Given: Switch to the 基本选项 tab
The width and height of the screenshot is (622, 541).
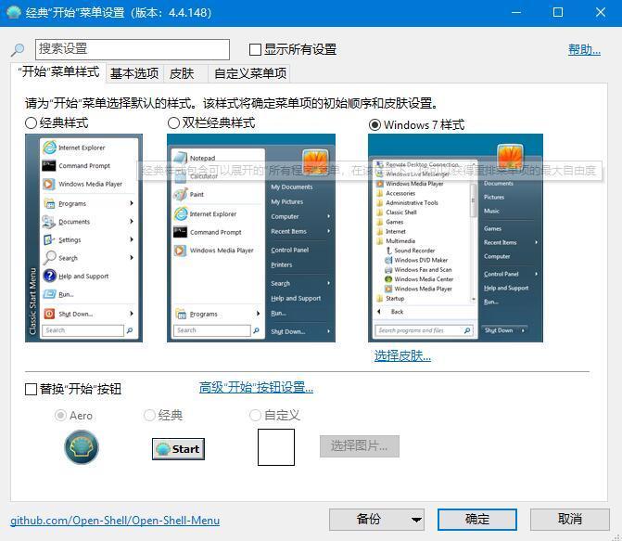Looking at the screenshot, I should click(133, 74).
